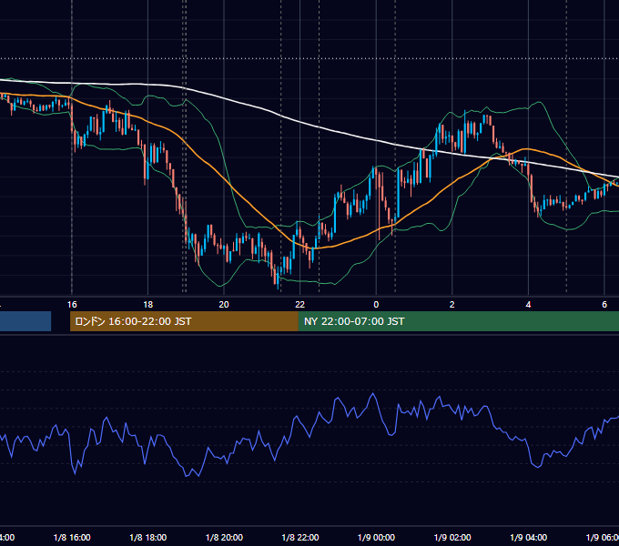
Task: Click the upper axis label 20
Action: pos(224,304)
